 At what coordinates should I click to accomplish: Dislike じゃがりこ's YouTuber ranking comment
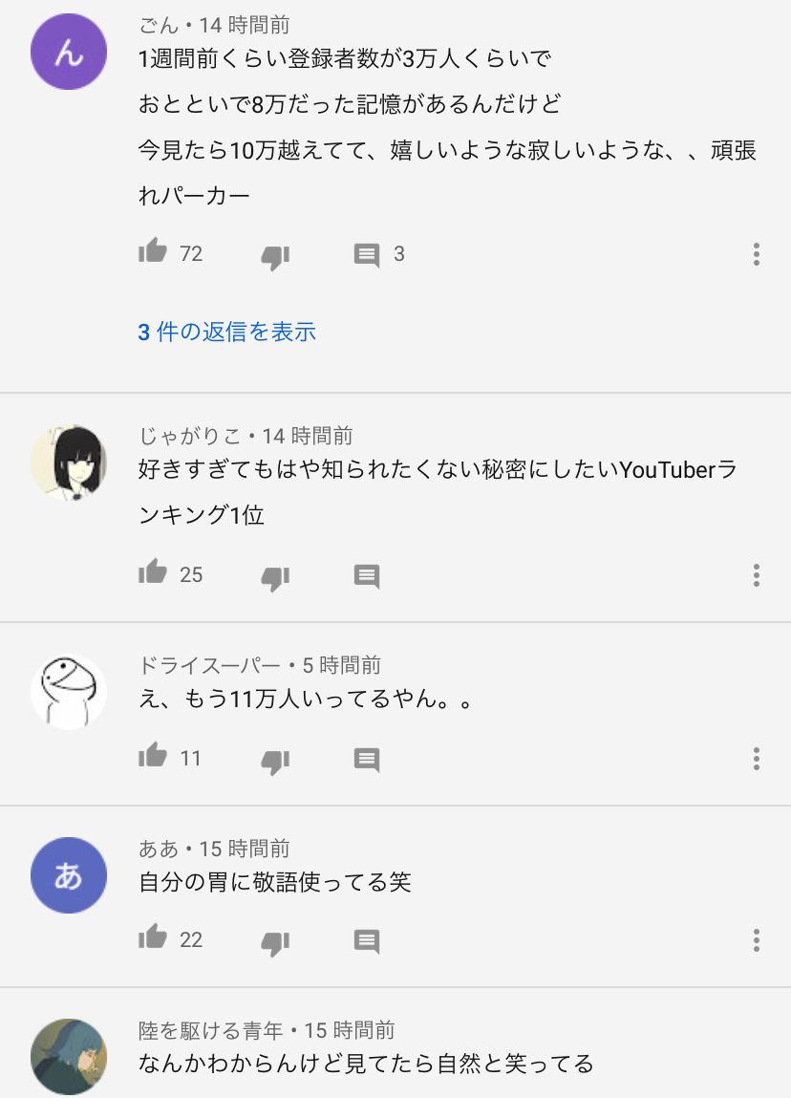(x=275, y=578)
